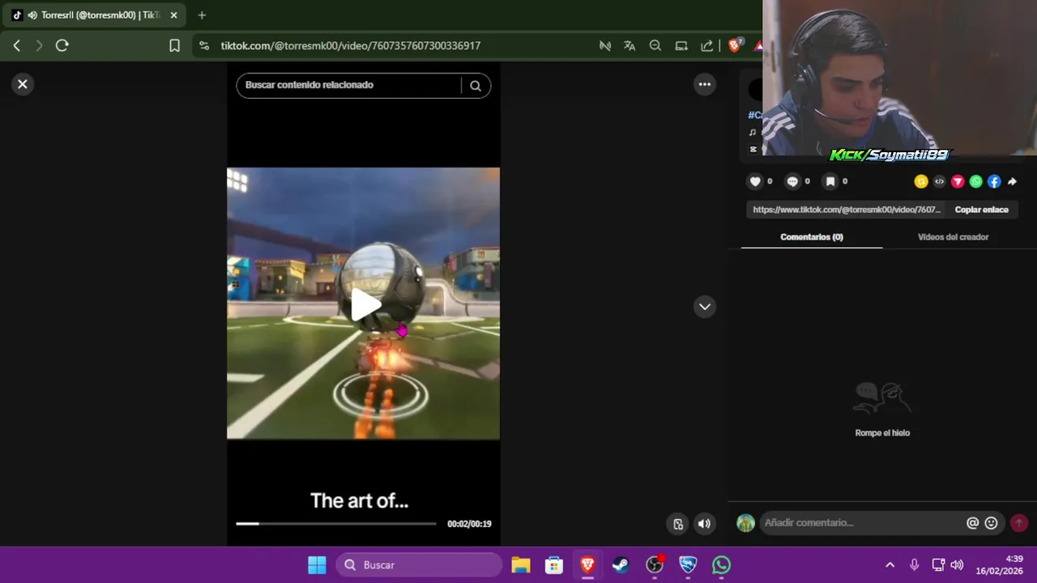Go to next video with down chevron
This screenshot has height=583, width=1037.
tap(705, 306)
